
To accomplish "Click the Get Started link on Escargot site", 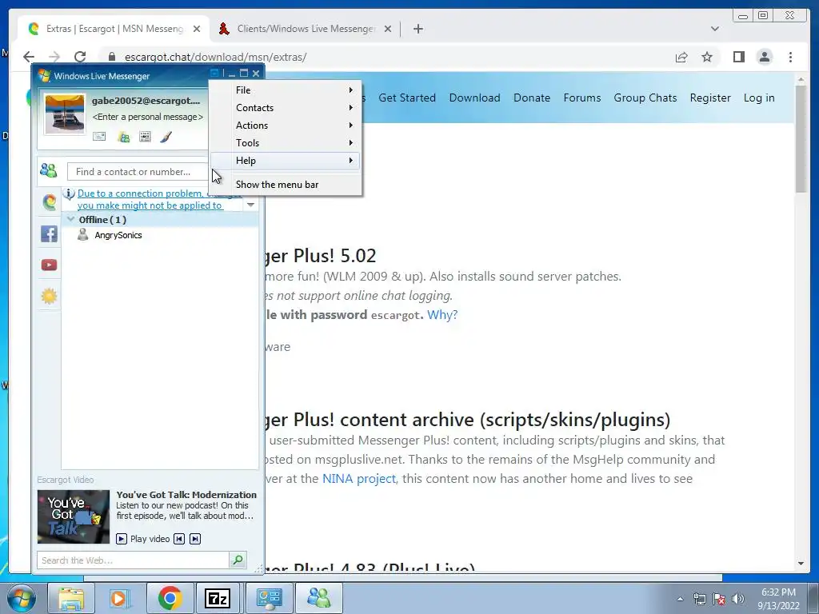I will [x=407, y=98].
